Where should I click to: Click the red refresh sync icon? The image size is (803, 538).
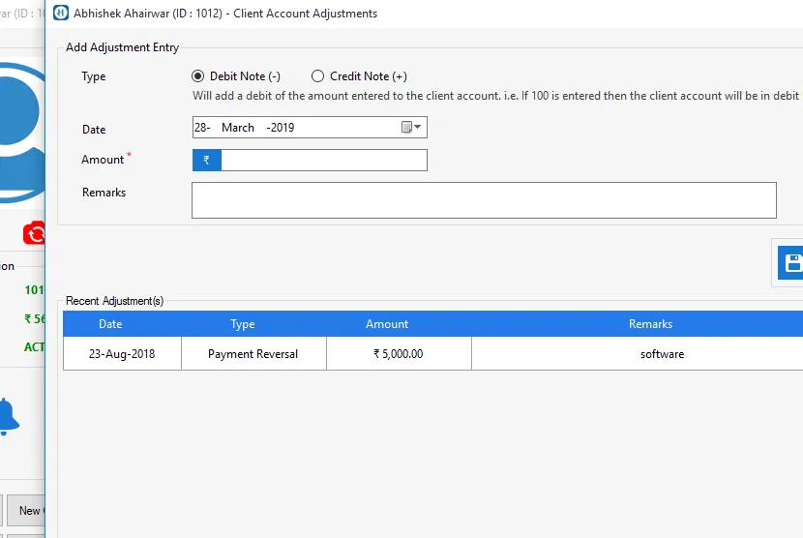35,233
